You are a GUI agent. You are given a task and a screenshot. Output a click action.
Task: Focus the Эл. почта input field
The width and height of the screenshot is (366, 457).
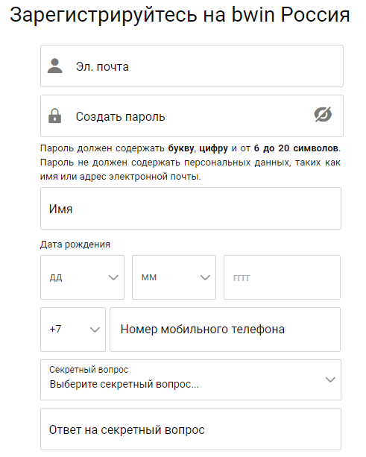[x=192, y=66]
